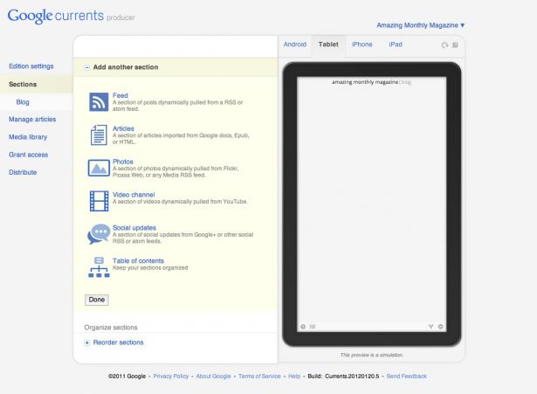Click the Done button
The height and width of the screenshot is (394, 537).
coord(97,300)
